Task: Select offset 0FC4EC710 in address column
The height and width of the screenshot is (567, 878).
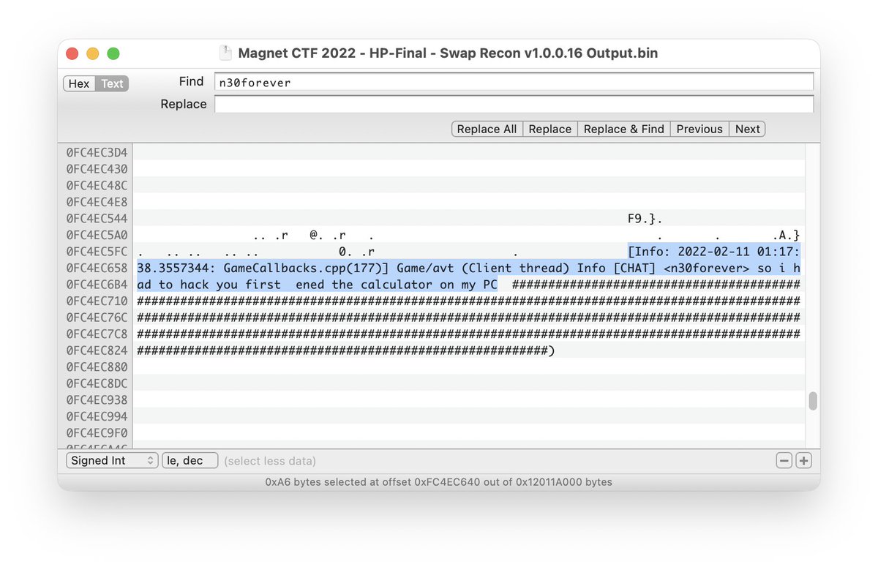Action: click(97, 301)
